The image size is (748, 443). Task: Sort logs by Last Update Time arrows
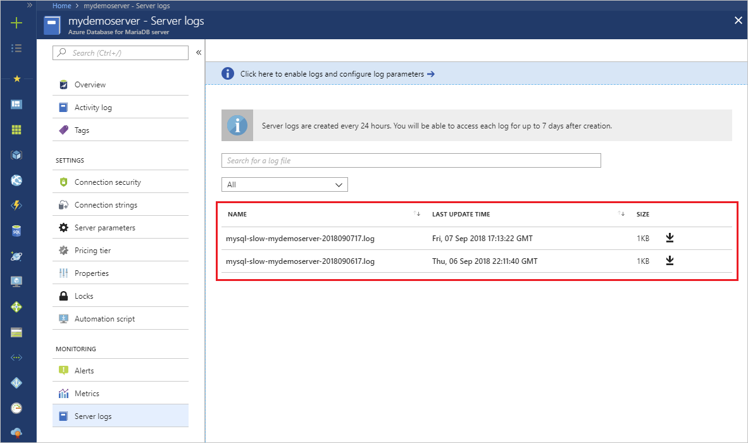point(621,214)
